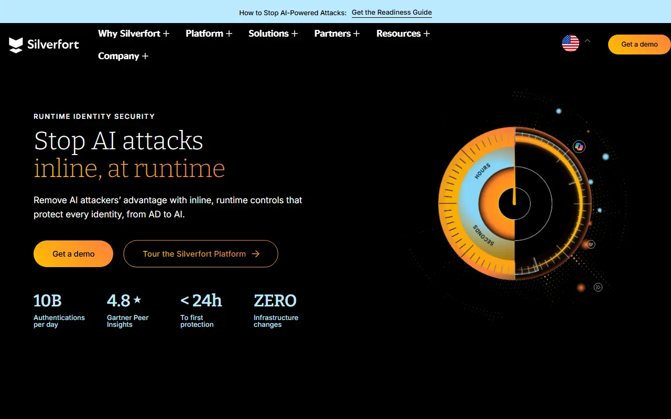Viewport: 671px width, 419px height.
Task: Click the "ZERO" statistic
Action: pos(275,301)
